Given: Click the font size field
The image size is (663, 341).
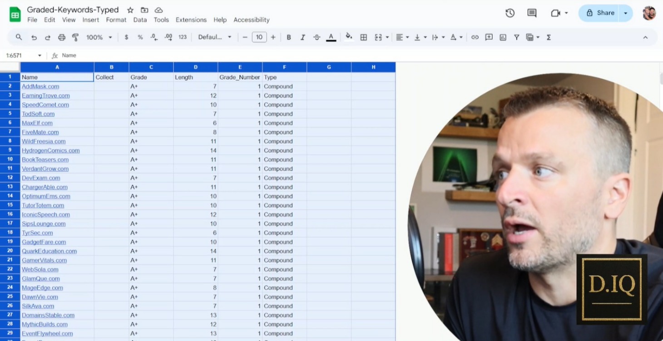Looking at the screenshot, I should [x=259, y=38].
